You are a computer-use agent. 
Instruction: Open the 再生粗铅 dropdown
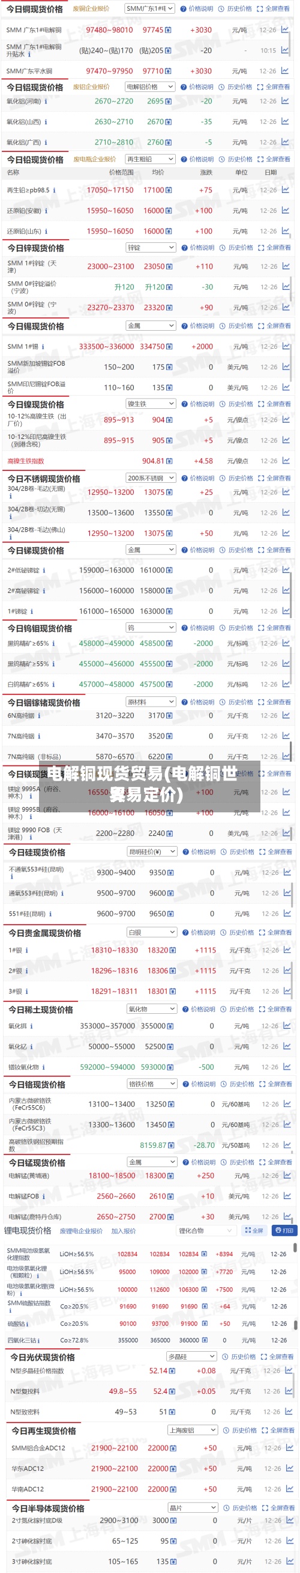150,159
